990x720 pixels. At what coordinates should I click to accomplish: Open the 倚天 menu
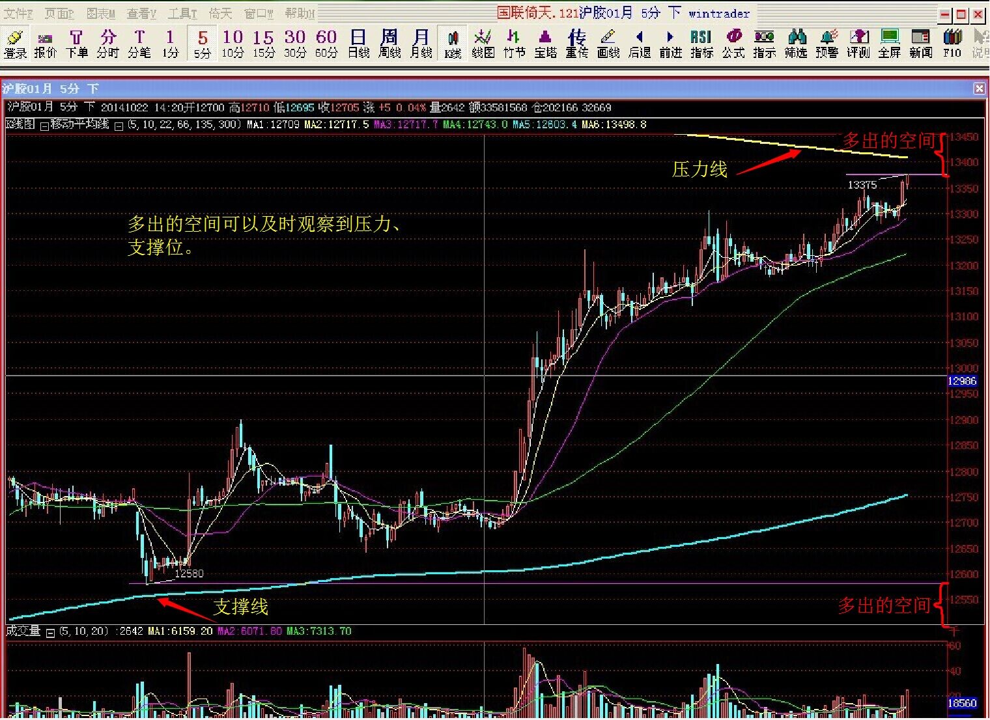220,13
